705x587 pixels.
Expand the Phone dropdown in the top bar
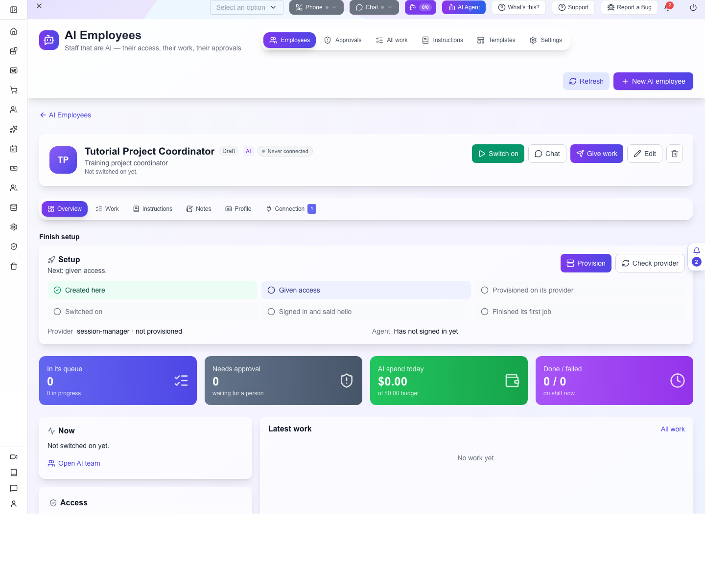[316, 7]
